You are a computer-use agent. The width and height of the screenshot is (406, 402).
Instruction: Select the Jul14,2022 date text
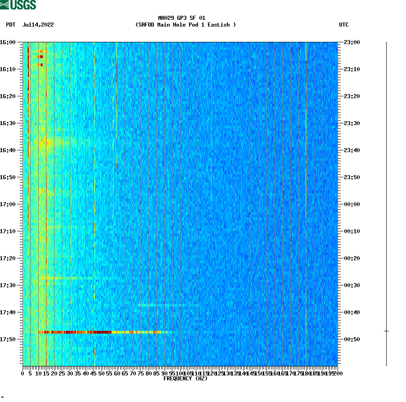click(38, 25)
